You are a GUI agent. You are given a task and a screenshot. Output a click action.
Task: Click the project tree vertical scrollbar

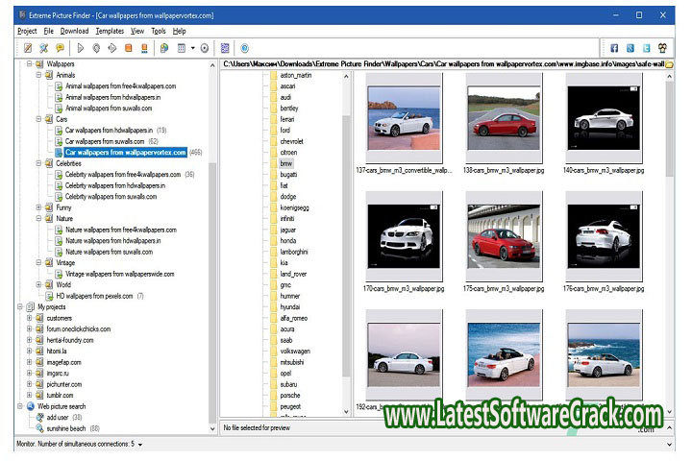pos(212,246)
